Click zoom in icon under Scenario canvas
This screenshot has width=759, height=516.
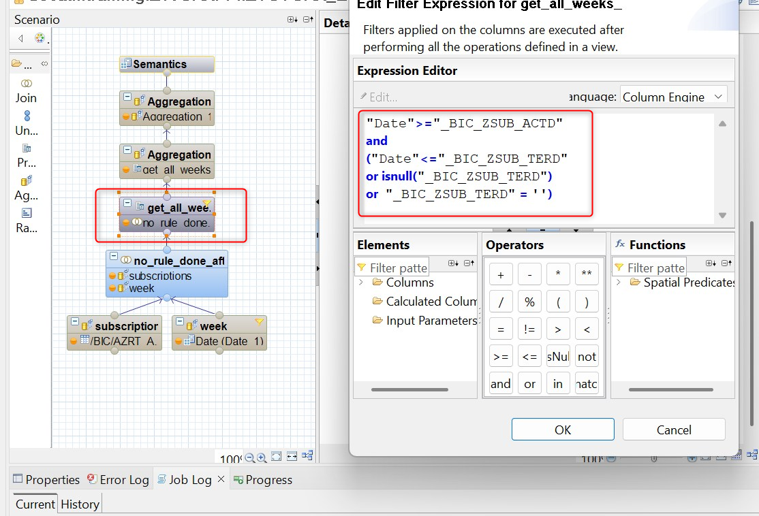point(262,457)
